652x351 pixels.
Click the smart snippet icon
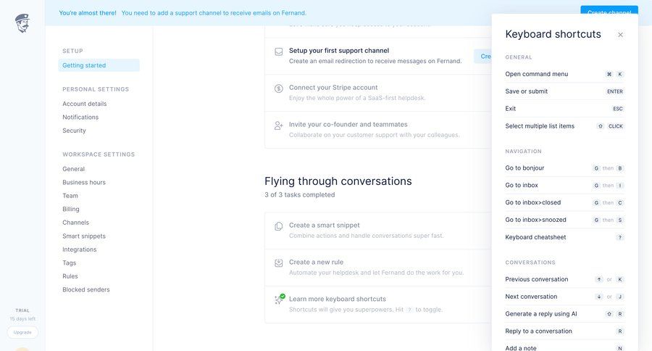click(x=279, y=226)
